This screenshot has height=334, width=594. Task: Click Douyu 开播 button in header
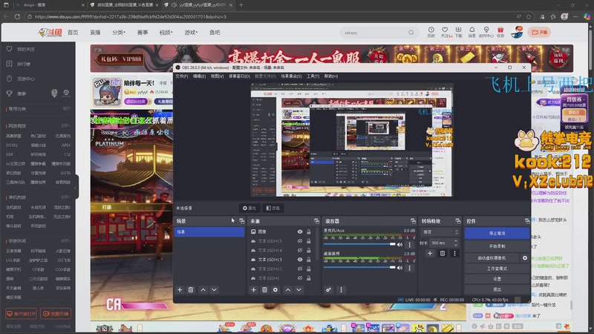(x=540, y=32)
